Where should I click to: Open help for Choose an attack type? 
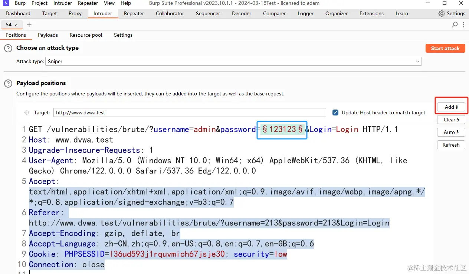coord(8,48)
